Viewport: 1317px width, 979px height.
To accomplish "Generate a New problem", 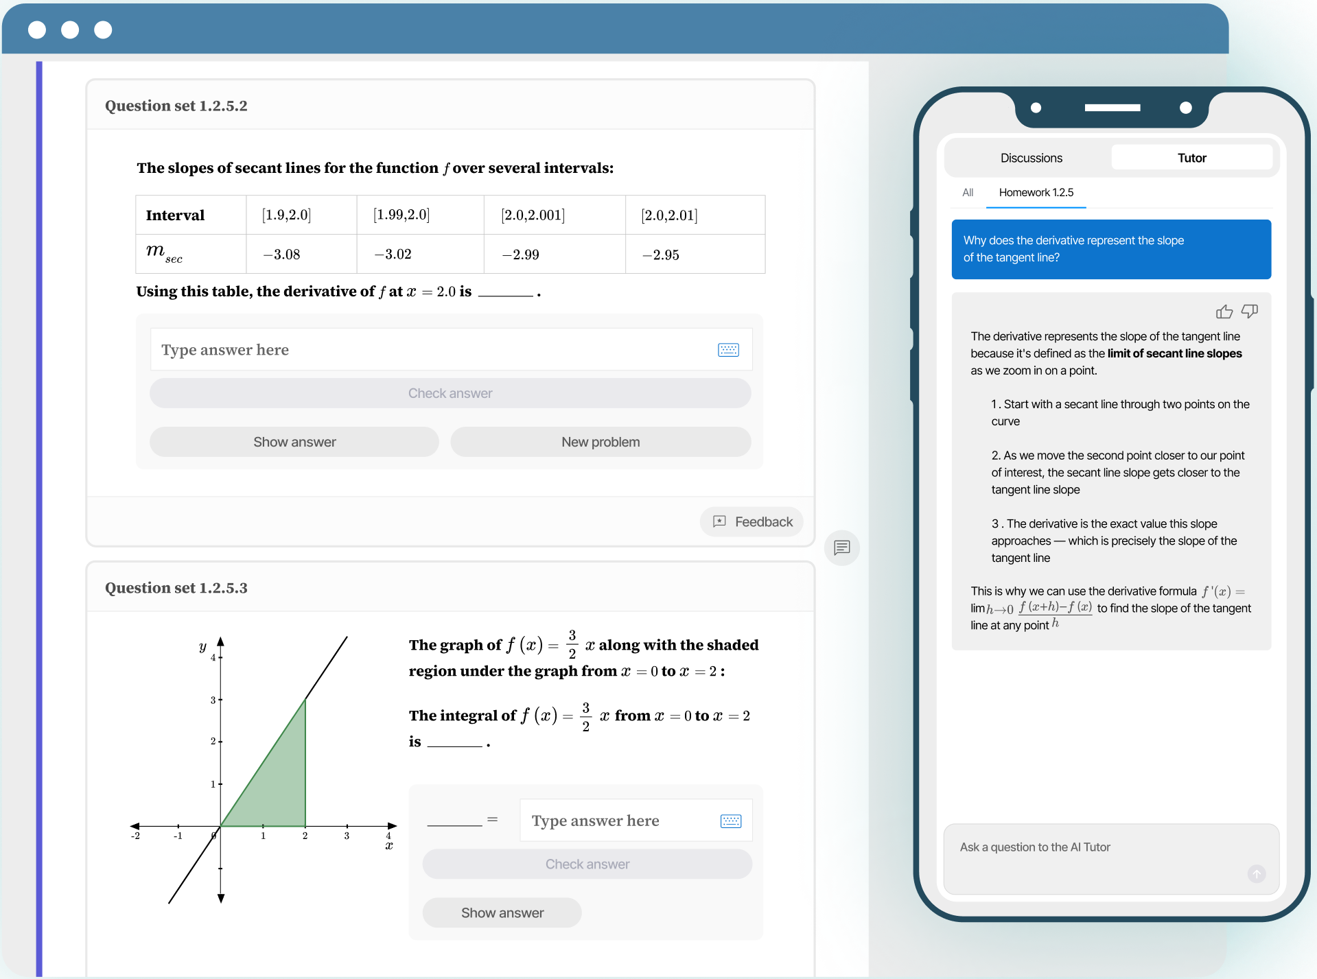I will pyautogui.click(x=601, y=442).
